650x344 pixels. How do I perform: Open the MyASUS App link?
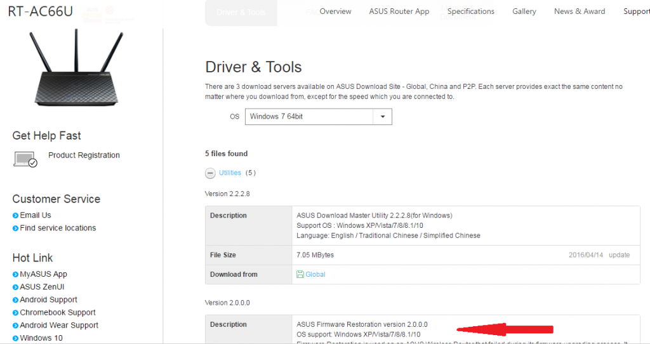43,274
